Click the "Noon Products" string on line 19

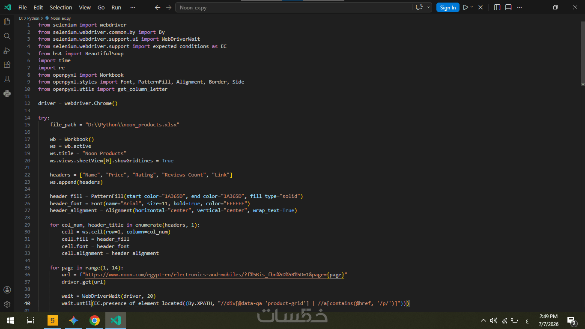[x=104, y=153]
